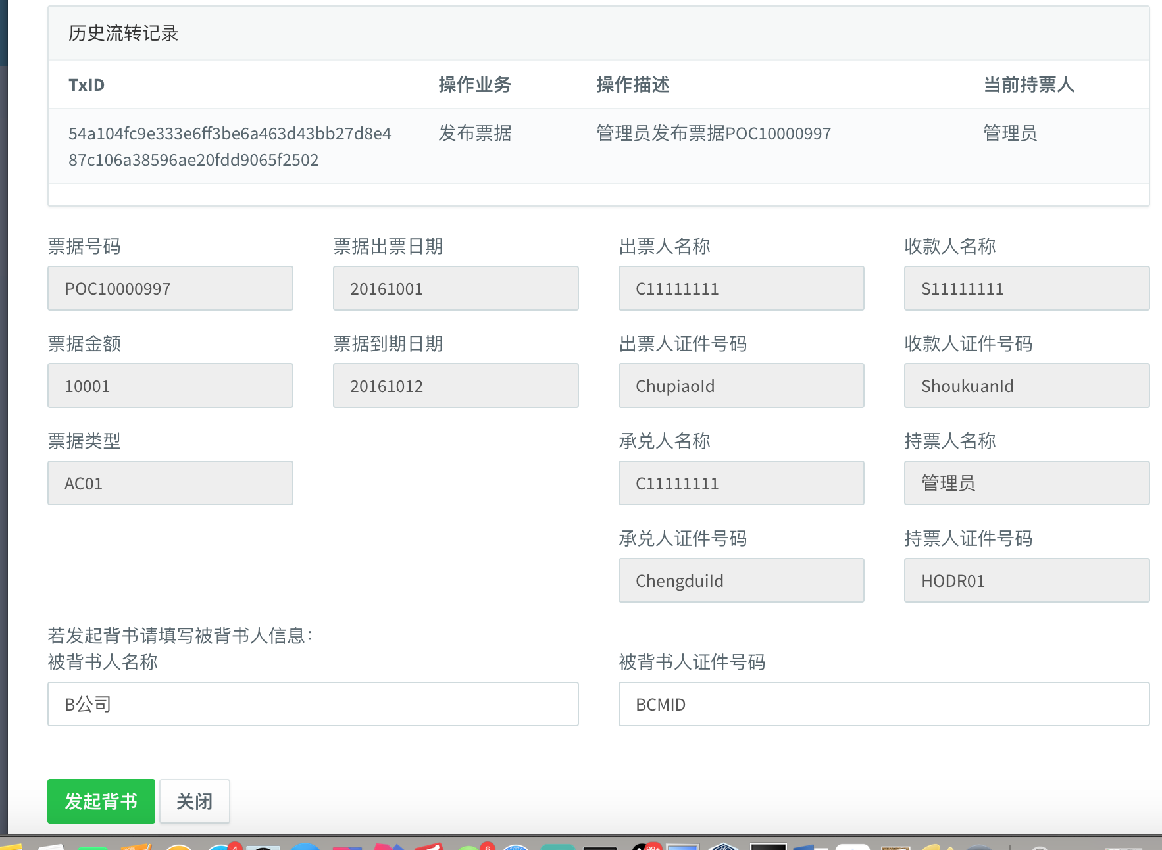This screenshot has width=1162, height=850.
Task: Click the 若发起背书请填写被背书人信息 prompt text
Action: [180, 636]
